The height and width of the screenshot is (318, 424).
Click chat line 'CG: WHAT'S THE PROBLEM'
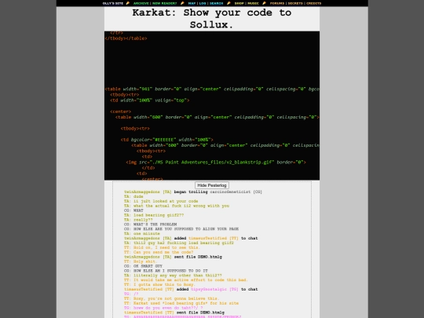(150, 225)
